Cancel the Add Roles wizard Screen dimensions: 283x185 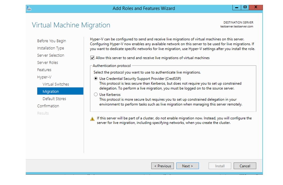tap(245, 166)
